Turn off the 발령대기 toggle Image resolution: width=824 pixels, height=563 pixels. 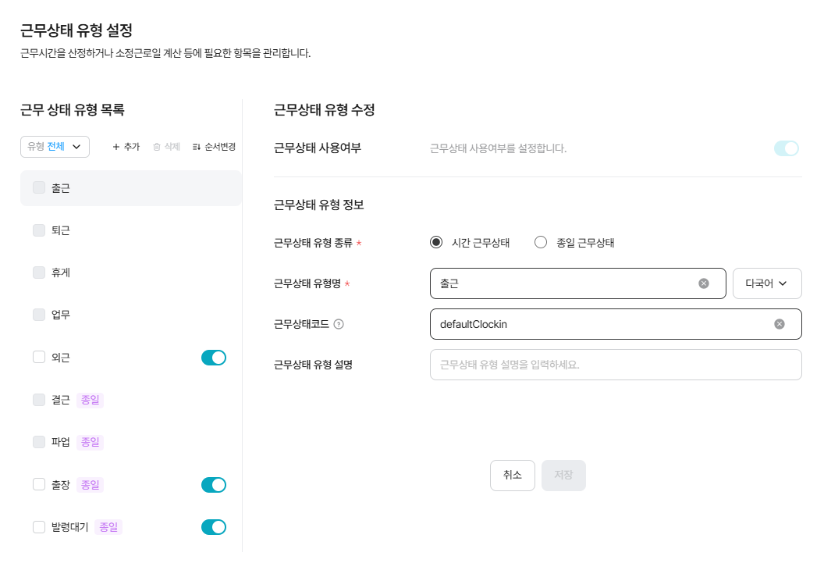point(214,527)
